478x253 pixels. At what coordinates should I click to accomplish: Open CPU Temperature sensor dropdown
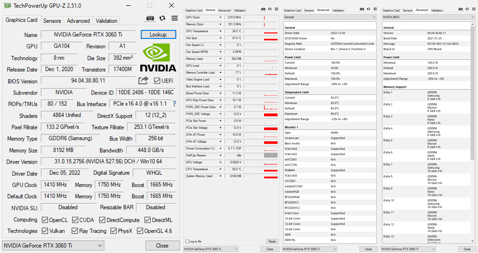pyautogui.click(x=220, y=169)
